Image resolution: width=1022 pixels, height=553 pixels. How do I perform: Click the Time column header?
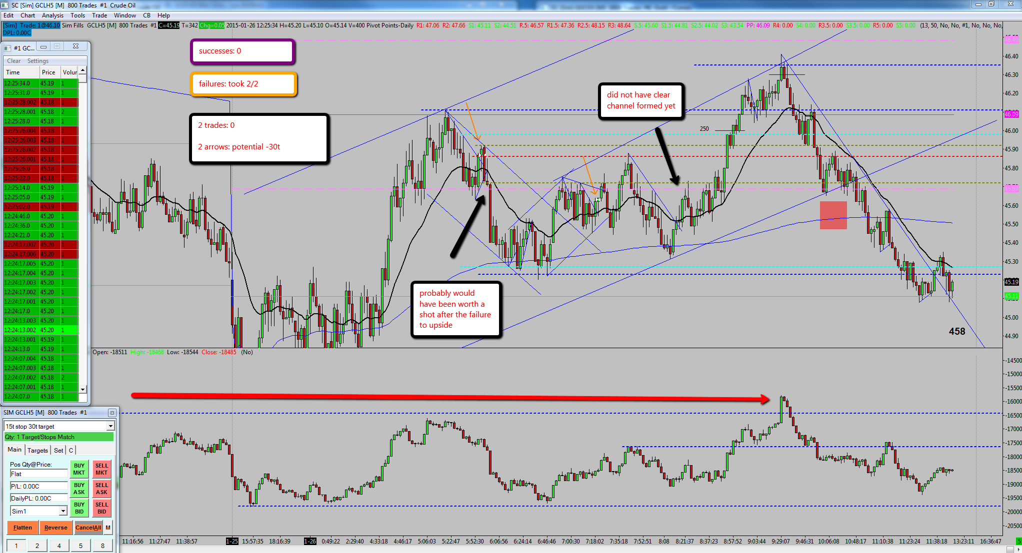point(21,72)
